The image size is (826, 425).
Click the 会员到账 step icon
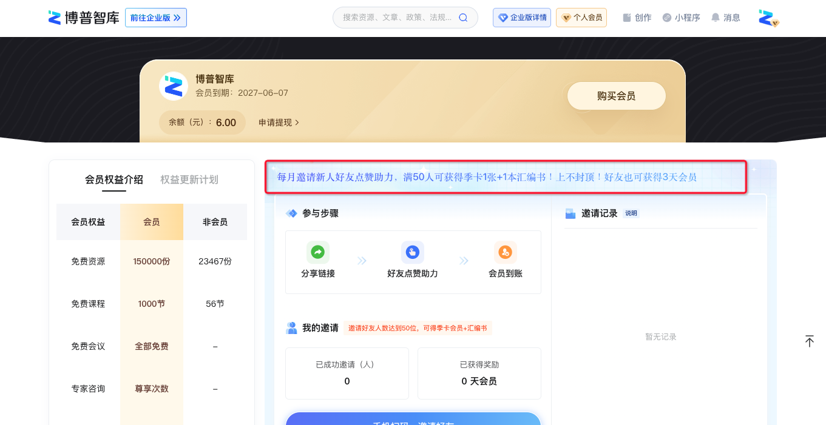pyautogui.click(x=506, y=252)
